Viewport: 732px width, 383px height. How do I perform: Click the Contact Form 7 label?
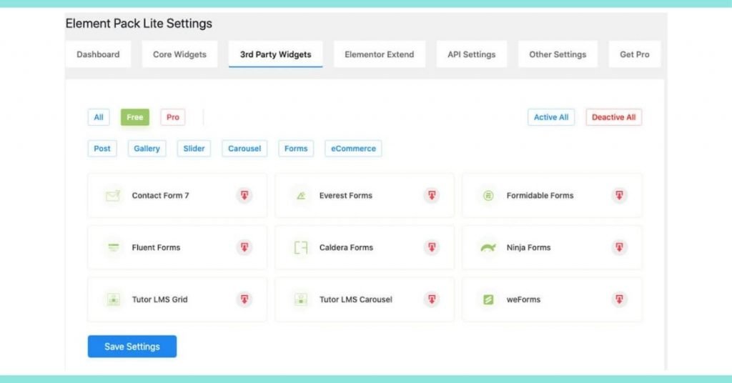[x=161, y=196]
